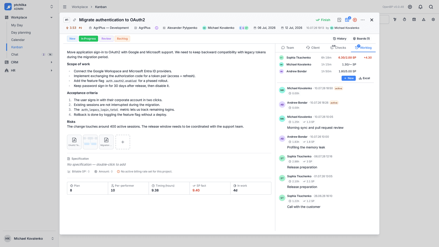Click the group of assignee avatars E A ST
The image size is (439, 247).
(x=244, y=28)
